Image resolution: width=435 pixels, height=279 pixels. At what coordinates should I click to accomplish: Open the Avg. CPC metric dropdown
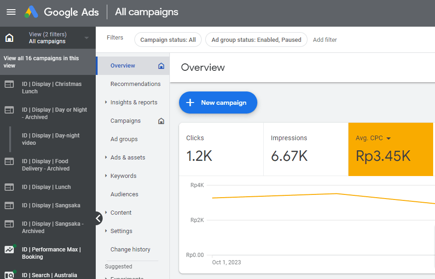(x=389, y=138)
